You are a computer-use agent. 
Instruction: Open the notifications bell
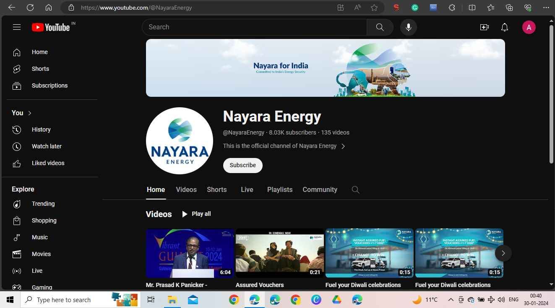pos(504,27)
